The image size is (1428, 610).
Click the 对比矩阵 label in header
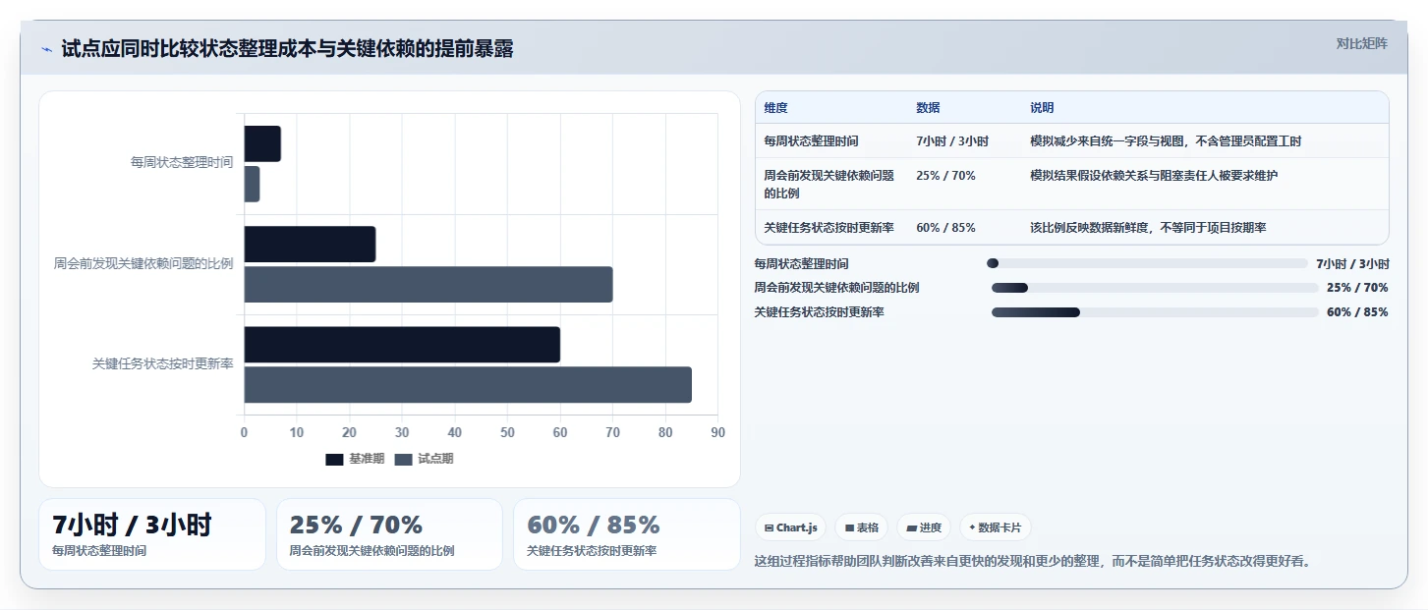pyautogui.click(x=1361, y=43)
